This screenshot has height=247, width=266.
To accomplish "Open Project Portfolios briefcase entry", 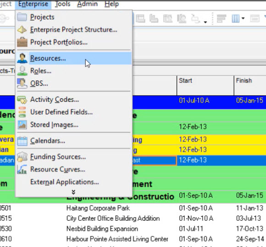I will 74,42.
